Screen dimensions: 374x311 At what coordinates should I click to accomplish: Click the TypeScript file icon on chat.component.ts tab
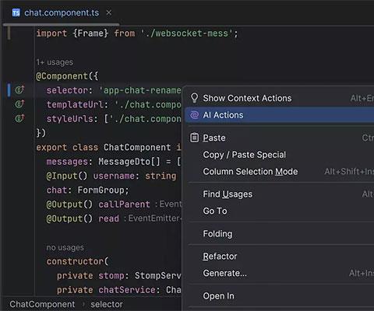(16, 12)
